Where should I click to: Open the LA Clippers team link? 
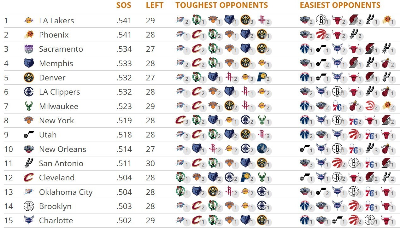click(59, 92)
